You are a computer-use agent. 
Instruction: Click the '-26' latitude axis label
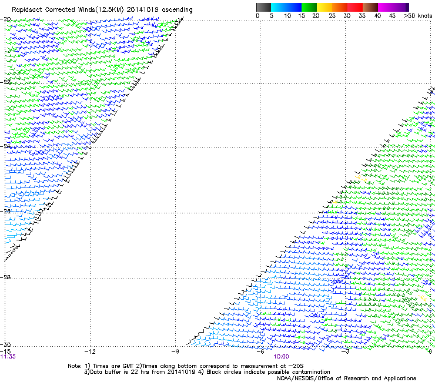point(5,212)
